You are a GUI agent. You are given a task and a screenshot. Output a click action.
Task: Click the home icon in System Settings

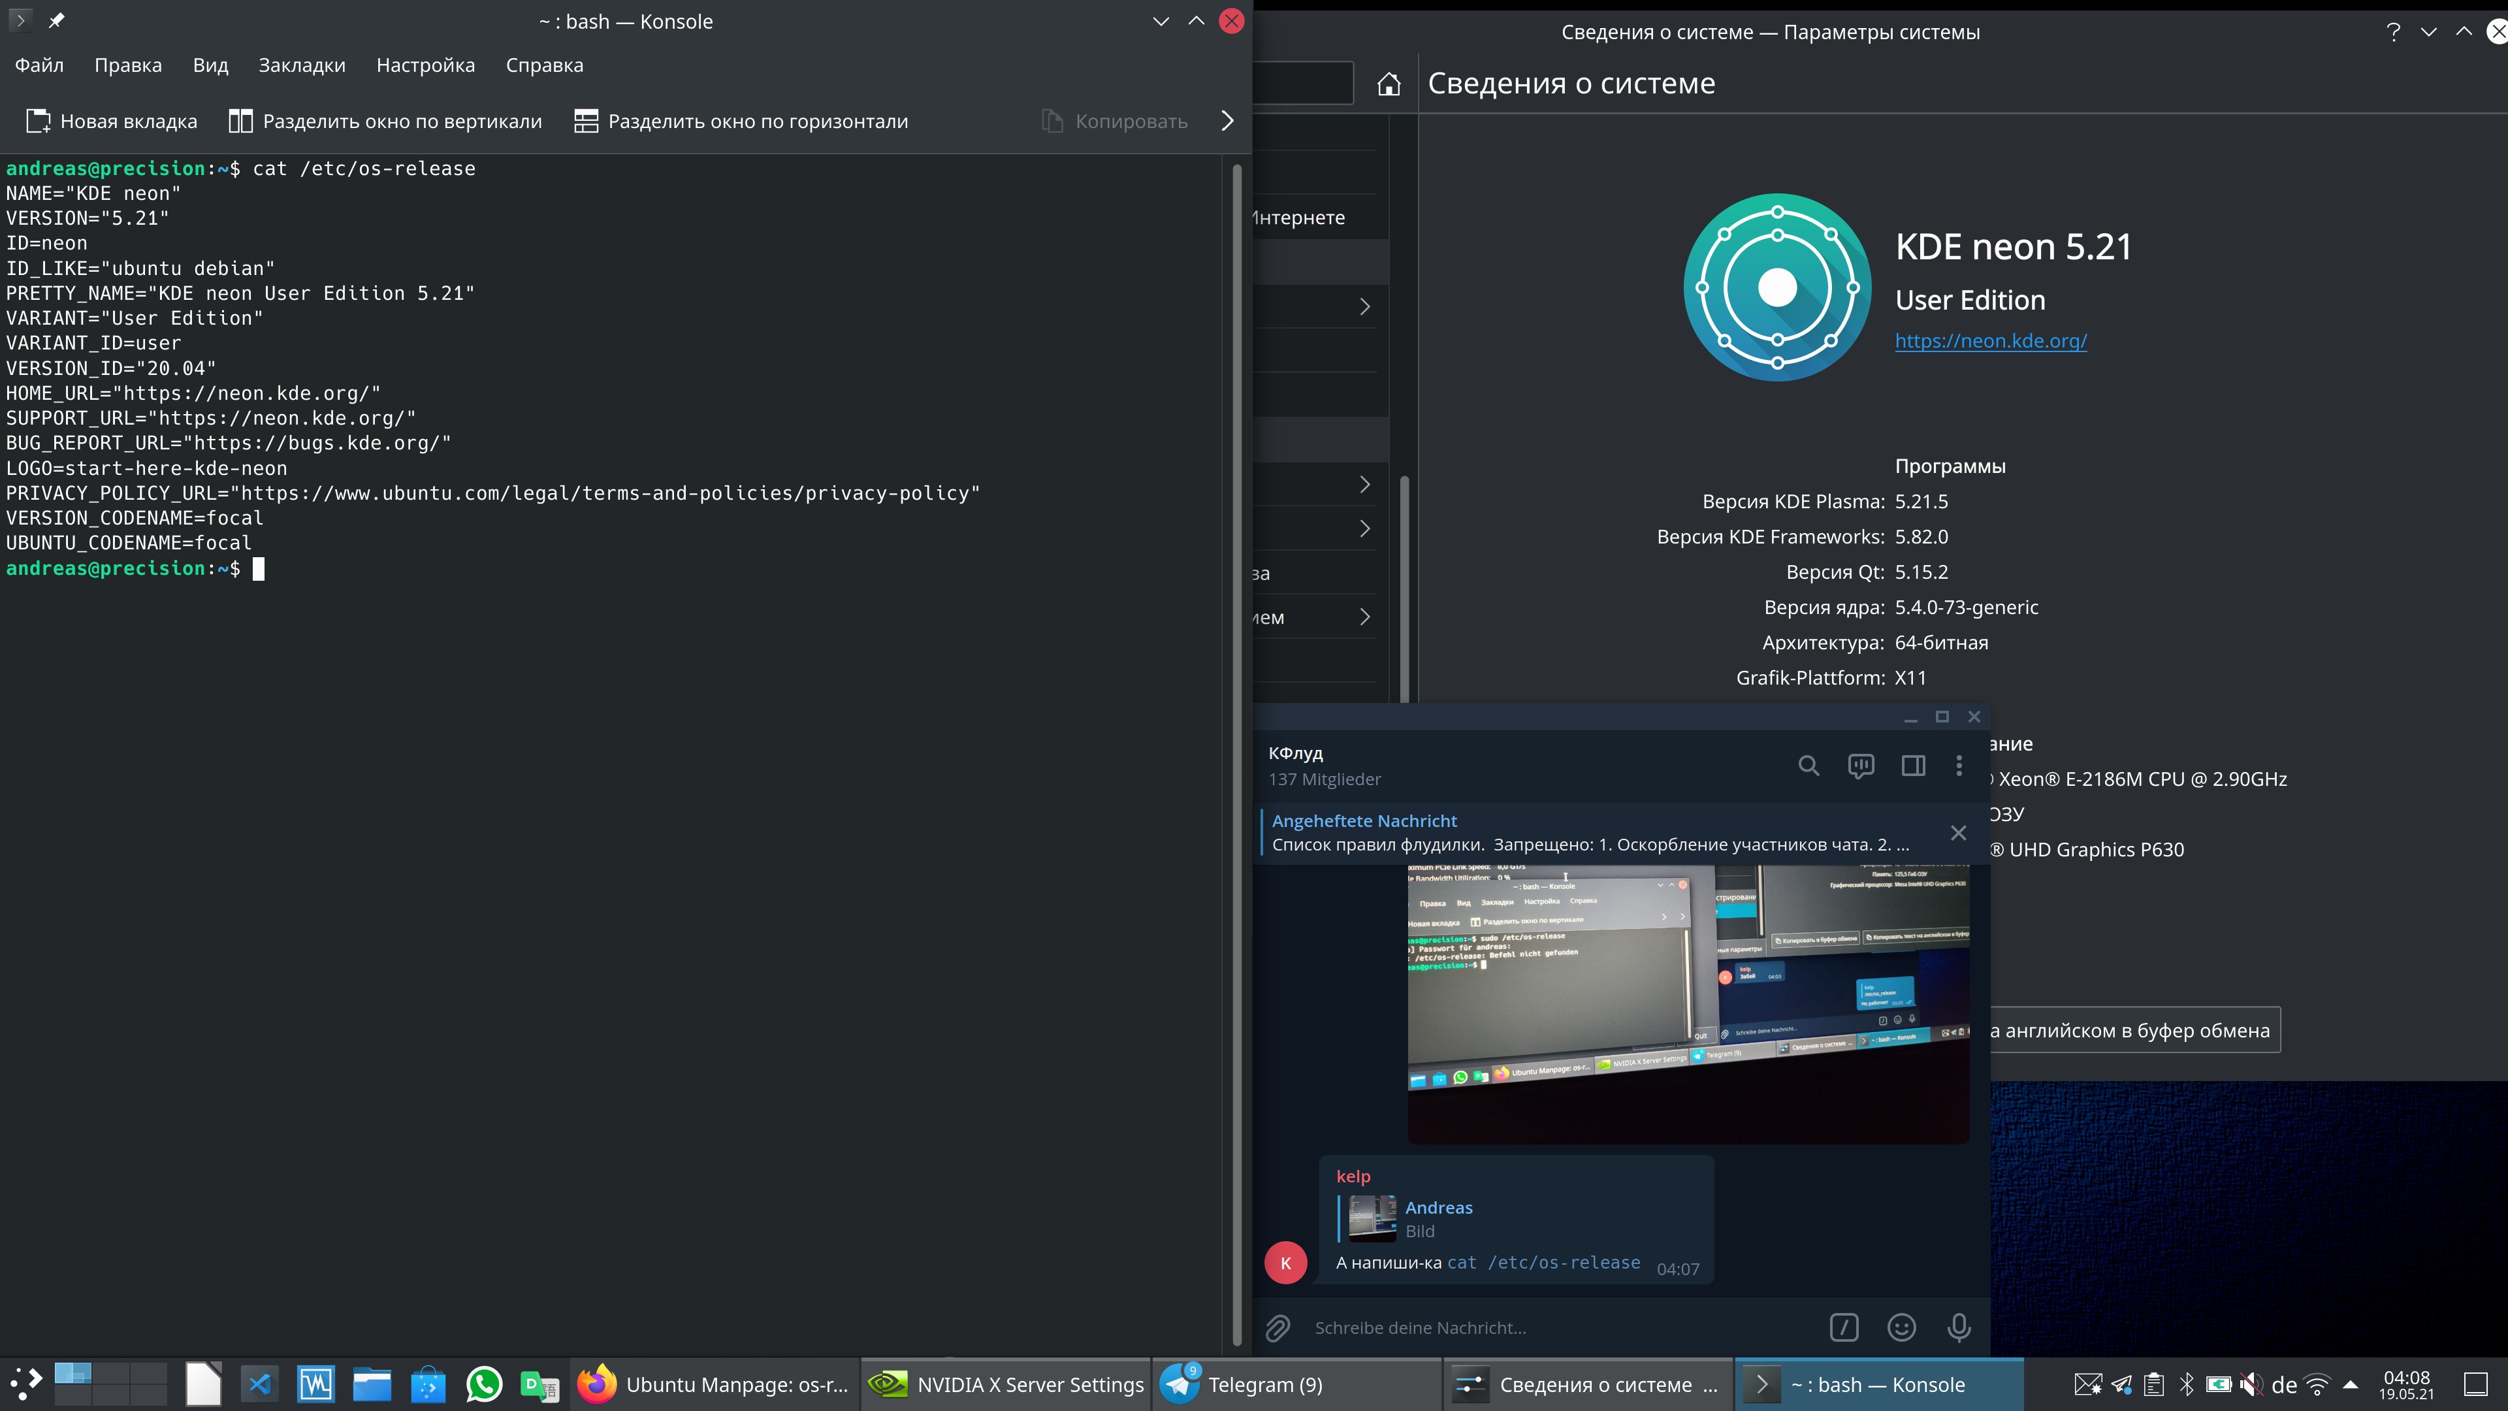point(1389,84)
